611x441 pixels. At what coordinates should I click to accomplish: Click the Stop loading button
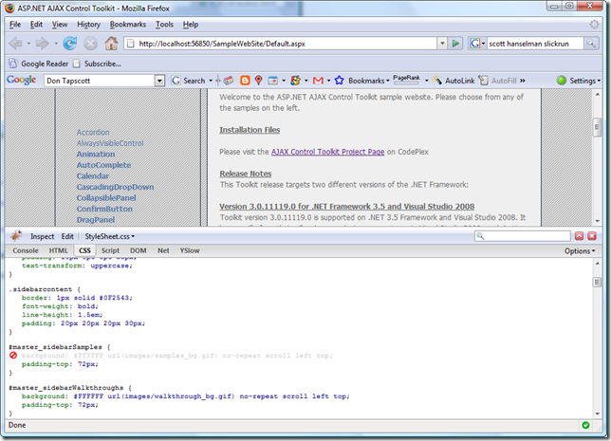90,43
